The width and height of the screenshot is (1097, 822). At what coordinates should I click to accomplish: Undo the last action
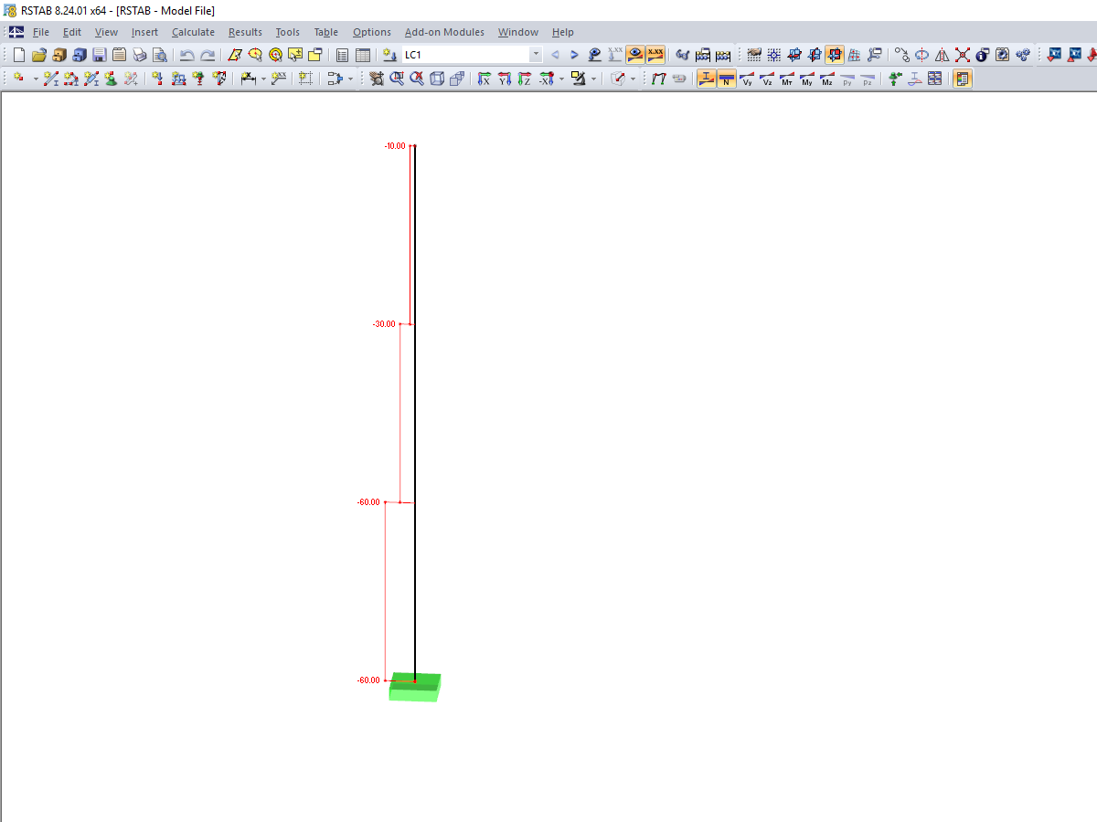[x=187, y=54]
